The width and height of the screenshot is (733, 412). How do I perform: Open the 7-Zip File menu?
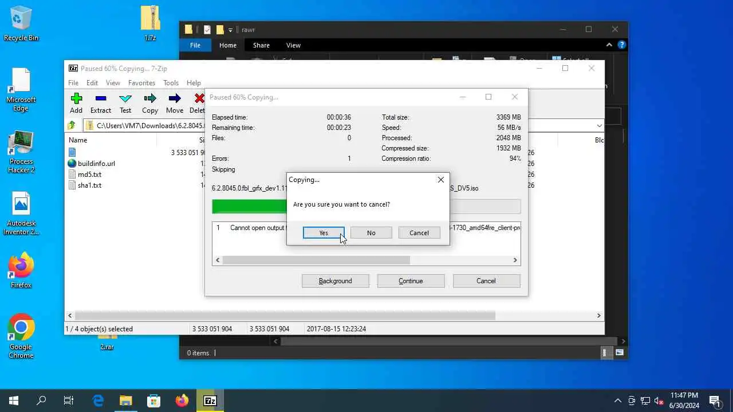(x=73, y=83)
